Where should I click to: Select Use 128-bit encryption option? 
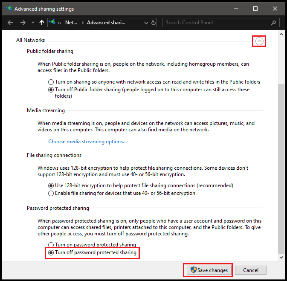coord(51,185)
